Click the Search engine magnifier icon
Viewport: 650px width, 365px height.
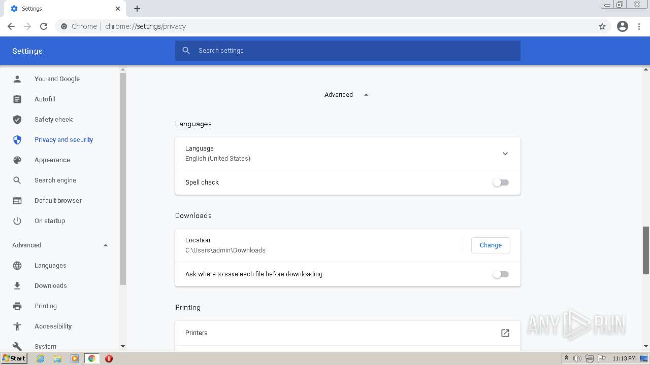pyautogui.click(x=17, y=180)
